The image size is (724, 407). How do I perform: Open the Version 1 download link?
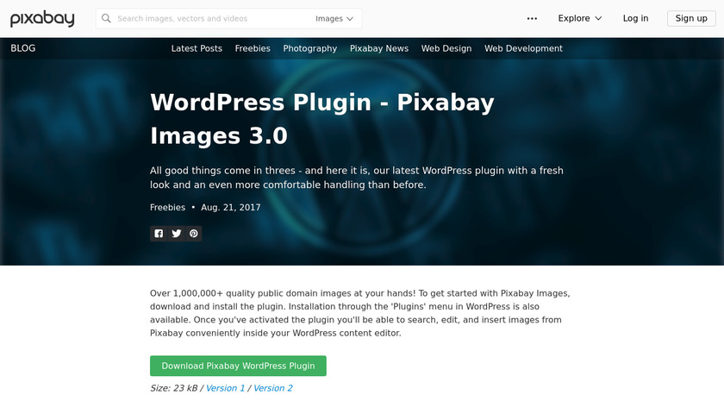(225, 388)
